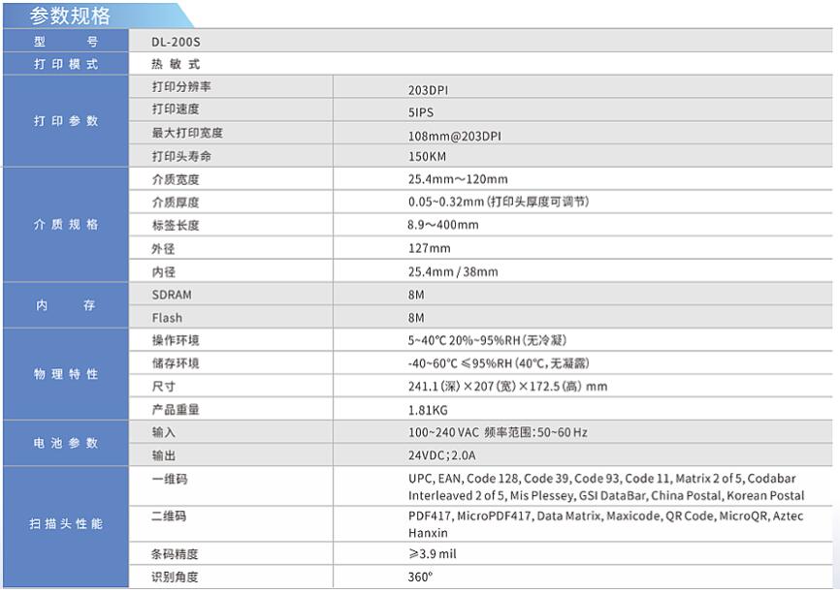Select the DL-200S model value cell

[177, 42]
